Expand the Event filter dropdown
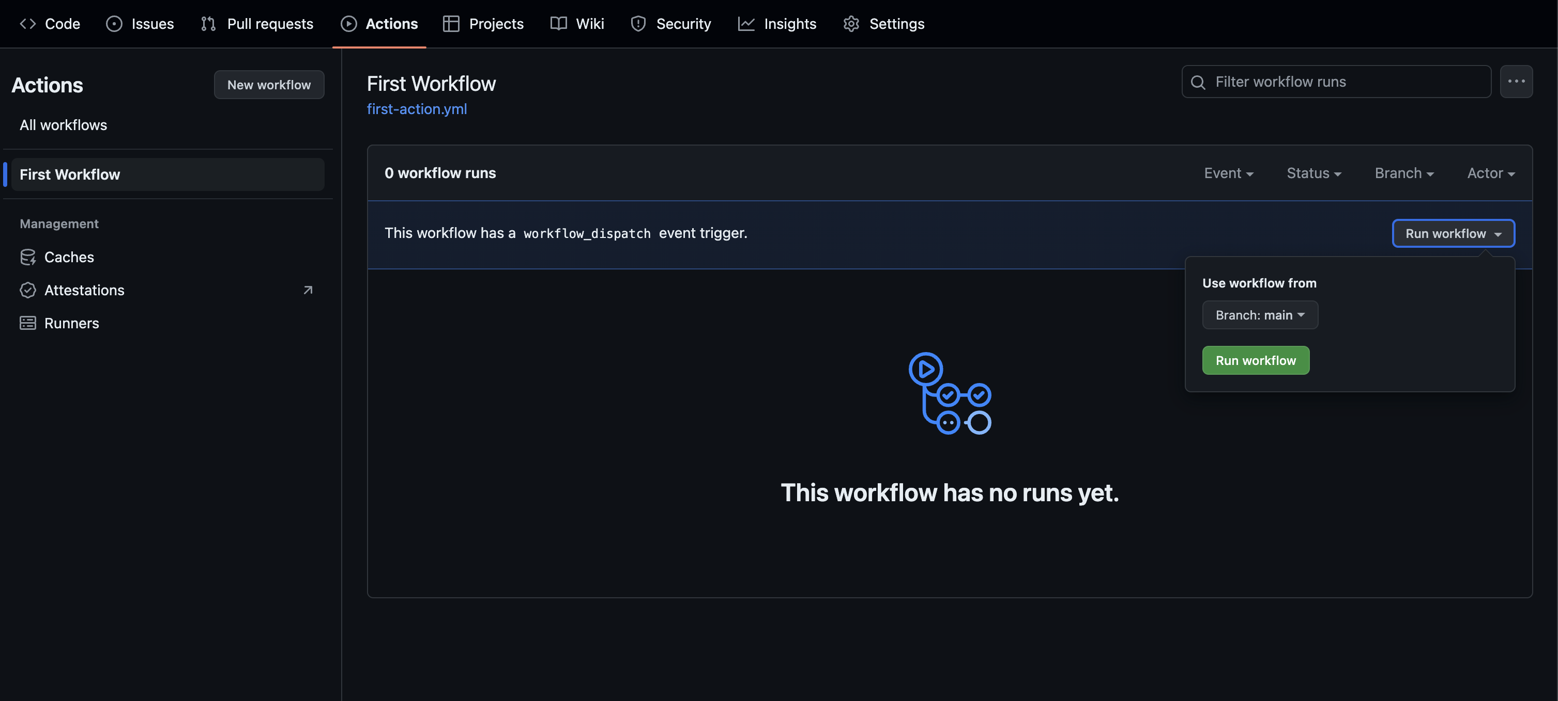1558x701 pixels. tap(1228, 173)
